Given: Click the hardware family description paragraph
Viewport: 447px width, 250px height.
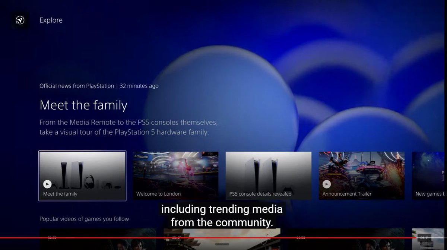Looking at the screenshot, I should 129,127.
